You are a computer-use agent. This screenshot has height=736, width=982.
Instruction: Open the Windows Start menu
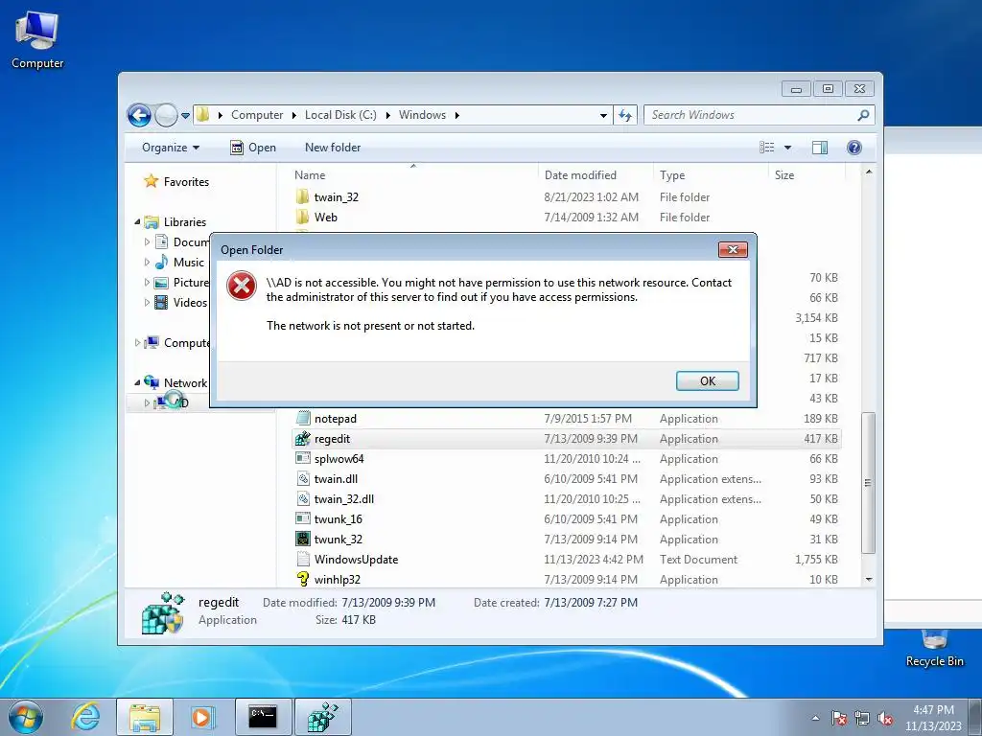(x=26, y=717)
